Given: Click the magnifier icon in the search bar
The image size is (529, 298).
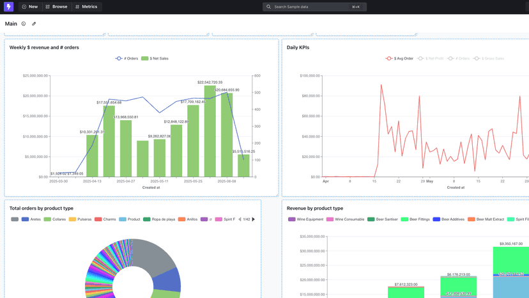Looking at the screenshot, I should tap(268, 7).
